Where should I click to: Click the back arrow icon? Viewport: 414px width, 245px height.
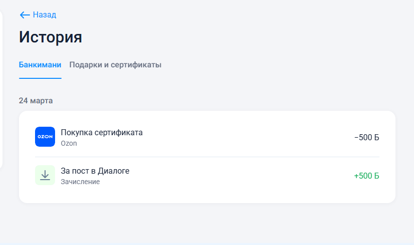pyautogui.click(x=25, y=15)
